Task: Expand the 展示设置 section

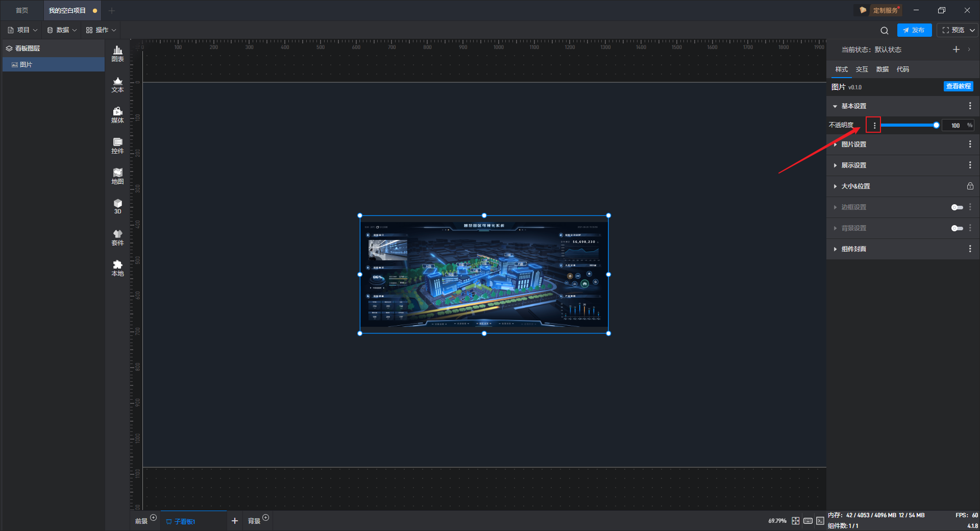Action: pos(853,165)
